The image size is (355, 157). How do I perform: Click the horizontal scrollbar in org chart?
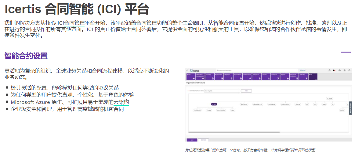(x=234, y=132)
